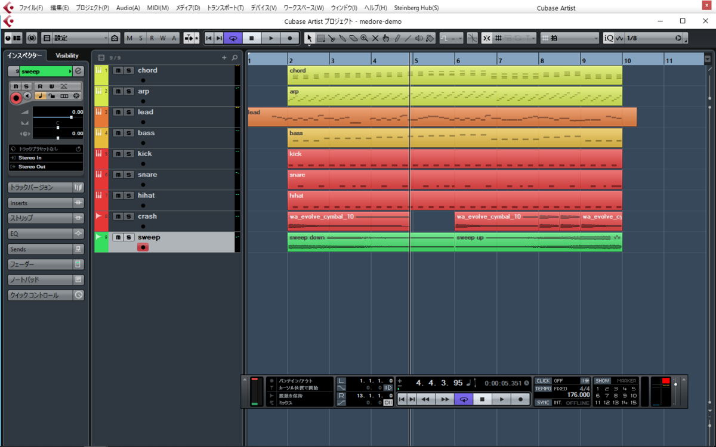Expand the クイックコントロール inspector section
This screenshot has height=447, width=716.
coord(40,295)
